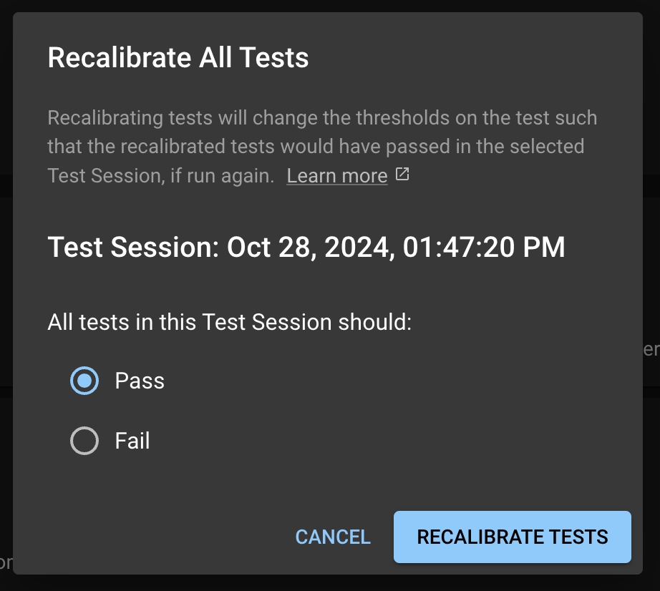660x591 pixels.
Task: Open the external link icon beside Learn more
Action: click(x=402, y=175)
